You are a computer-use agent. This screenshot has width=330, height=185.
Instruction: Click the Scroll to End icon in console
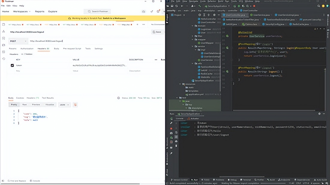176,137
